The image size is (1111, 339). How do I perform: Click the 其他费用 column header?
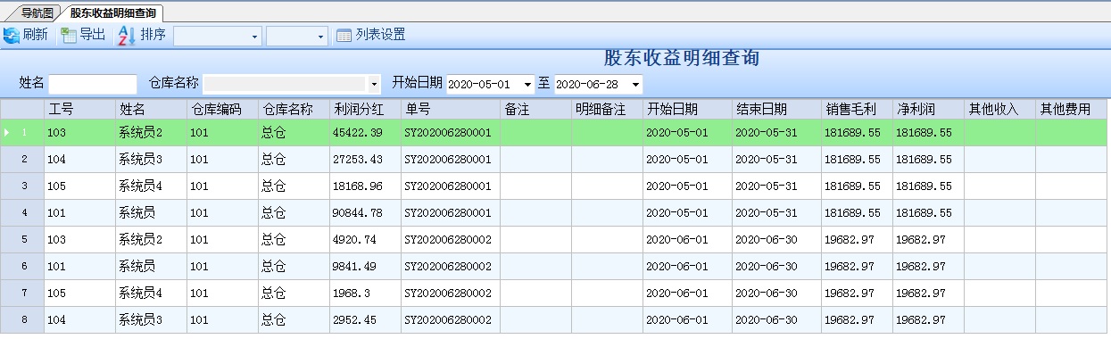coord(1071,109)
